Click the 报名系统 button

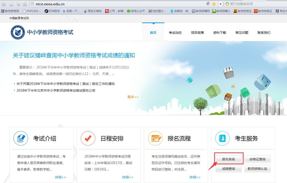[229, 159]
